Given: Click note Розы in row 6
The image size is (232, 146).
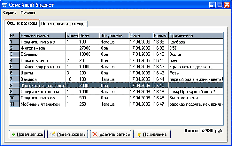Looking at the screenshot, I should 196,73.
